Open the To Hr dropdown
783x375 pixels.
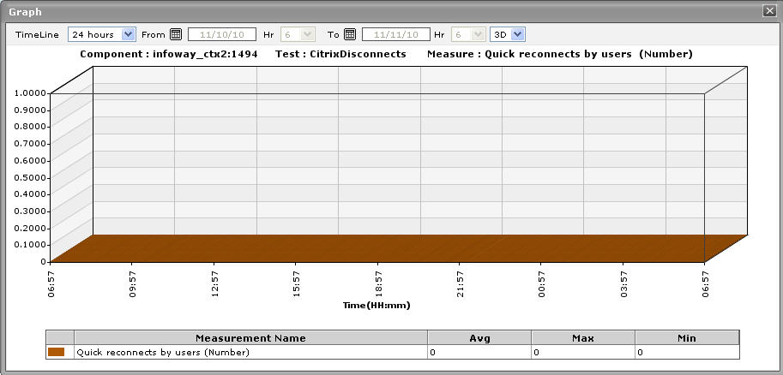[x=468, y=34]
